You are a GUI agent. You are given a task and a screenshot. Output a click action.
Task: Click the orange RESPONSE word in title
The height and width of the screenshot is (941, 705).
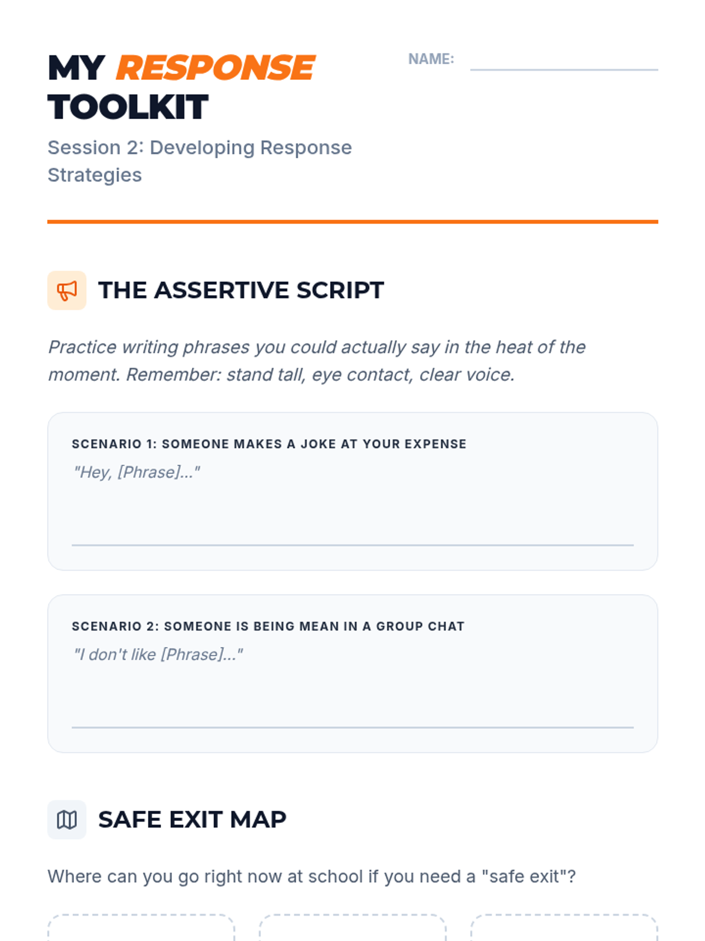pos(215,68)
